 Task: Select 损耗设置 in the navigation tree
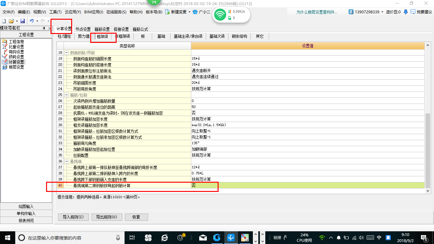coord(16,57)
